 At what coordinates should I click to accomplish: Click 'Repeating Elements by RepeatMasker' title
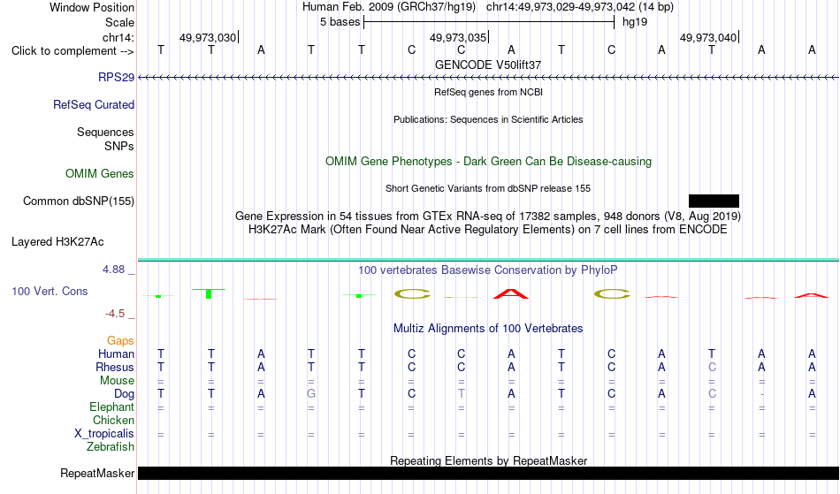(x=488, y=460)
